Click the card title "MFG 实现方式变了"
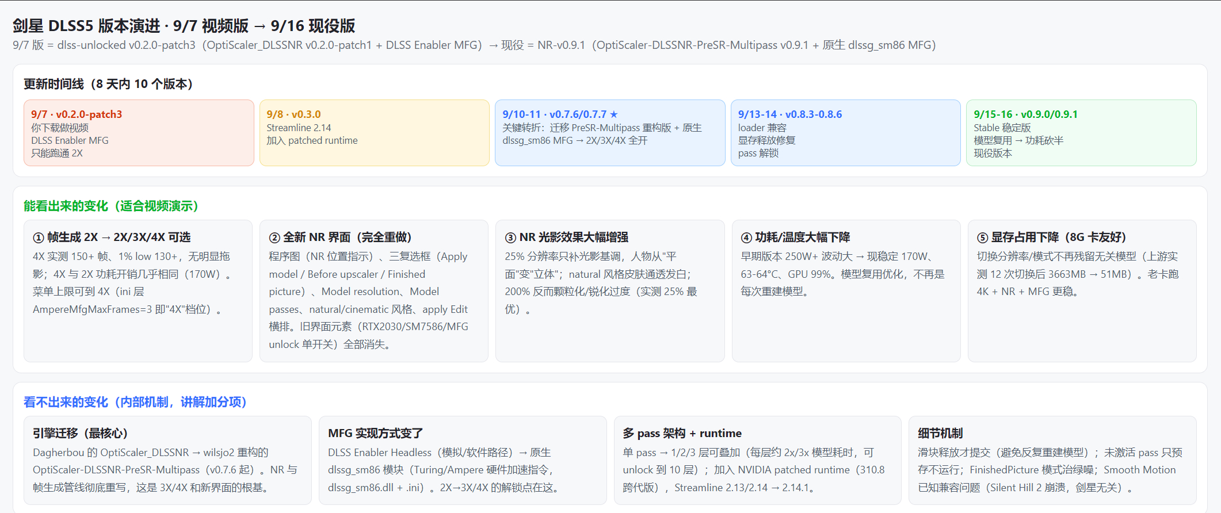The width and height of the screenshot is (1221, 513). (x=375, y=433)
